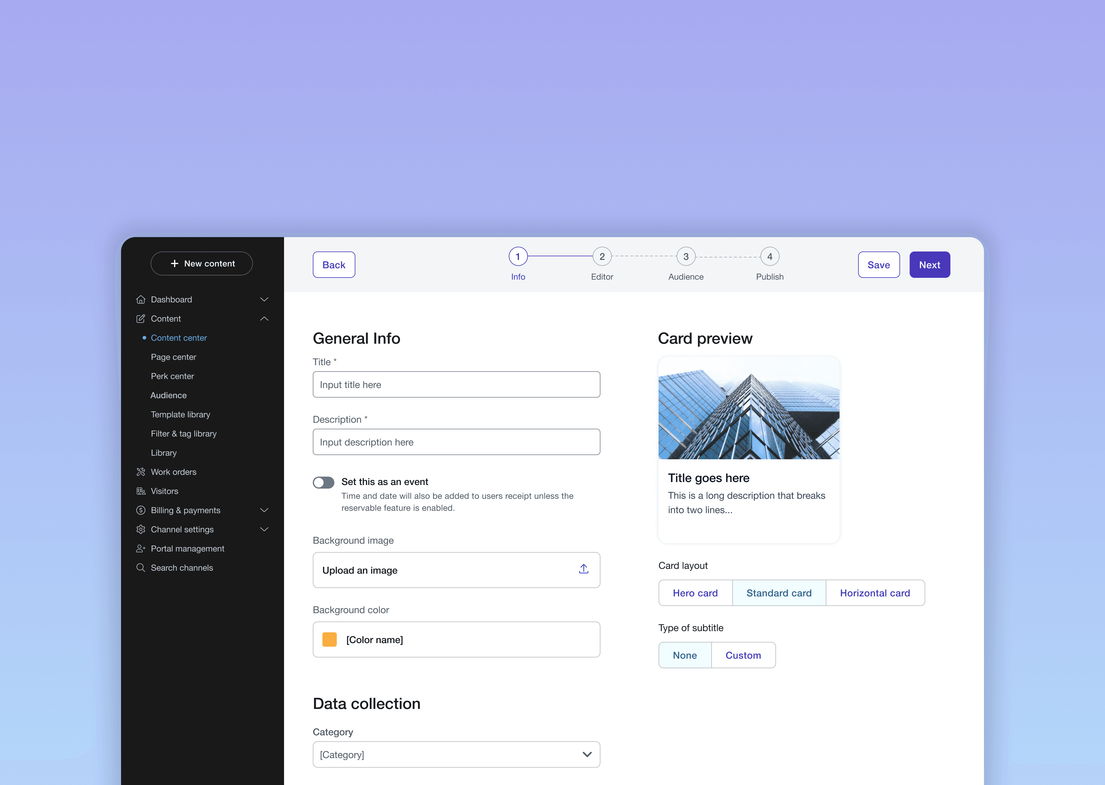Open Audience in sidebar
1105x785 pixels.
(x=168, y=395)
